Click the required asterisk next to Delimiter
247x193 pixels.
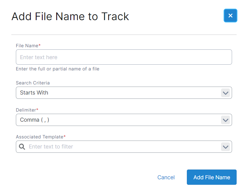tap(38, 109)
